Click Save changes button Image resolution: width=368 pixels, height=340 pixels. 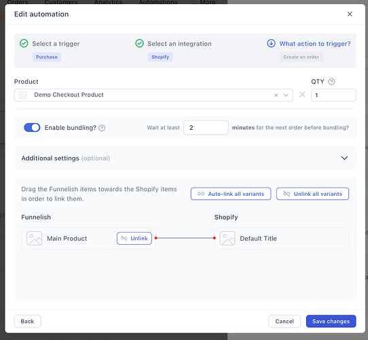click(x=331, y=321)
